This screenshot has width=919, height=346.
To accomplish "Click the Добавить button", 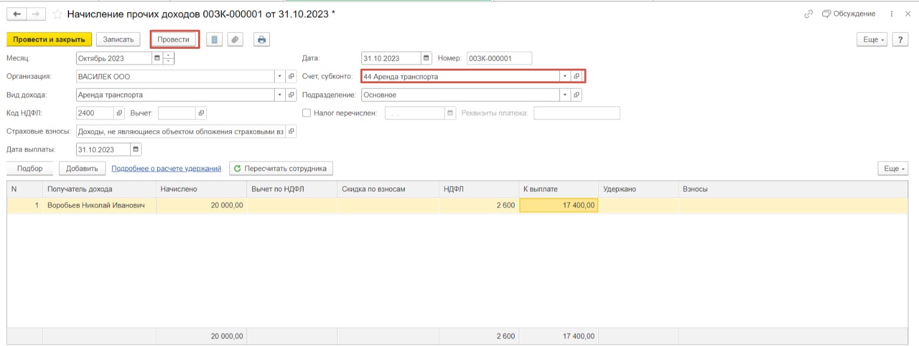I will click(82, 168).
